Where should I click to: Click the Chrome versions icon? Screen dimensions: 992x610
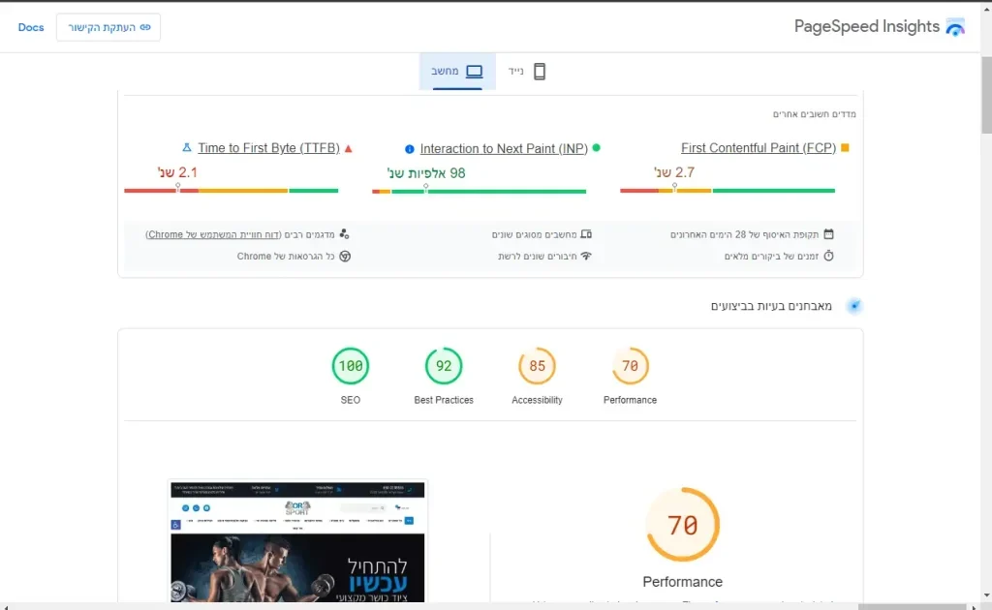click(345, 256)
